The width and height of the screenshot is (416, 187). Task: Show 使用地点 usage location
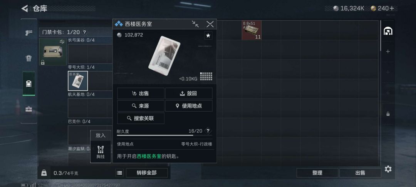[x=189, y=106]
